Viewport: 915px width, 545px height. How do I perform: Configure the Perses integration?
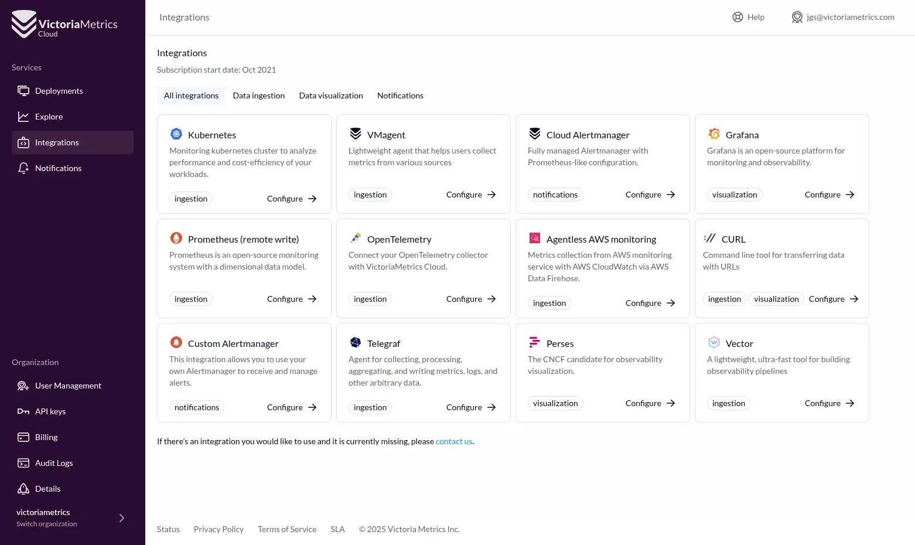click(650, 403)
